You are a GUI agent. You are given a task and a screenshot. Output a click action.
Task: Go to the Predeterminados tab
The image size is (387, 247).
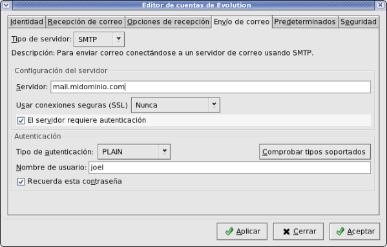[305, 22]
